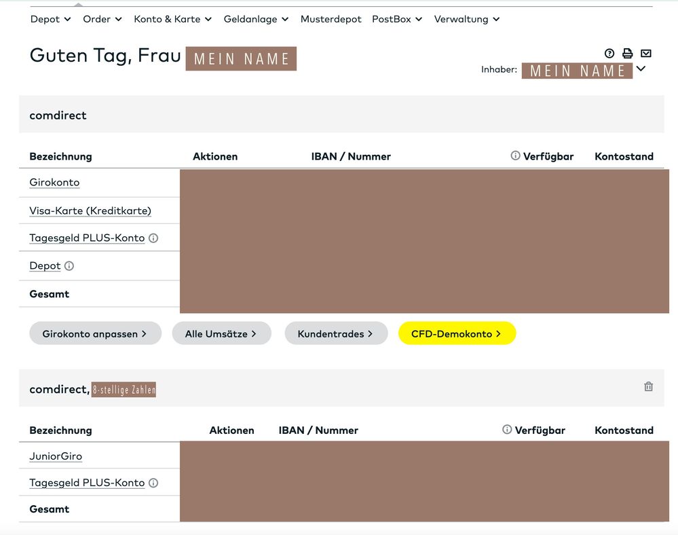Expand the Order navigation menu

click(102, 19)
